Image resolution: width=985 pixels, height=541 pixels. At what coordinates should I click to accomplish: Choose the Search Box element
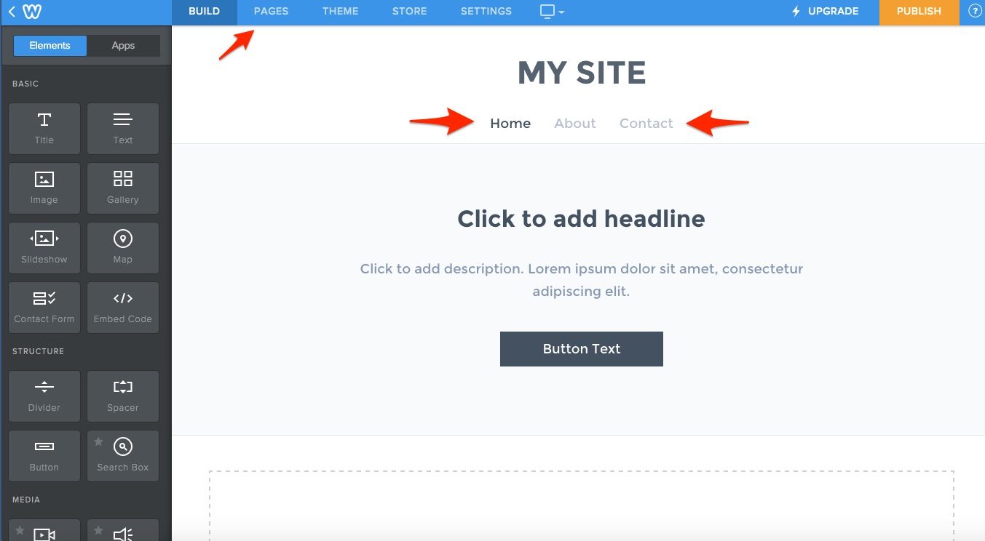coord(123,456)
